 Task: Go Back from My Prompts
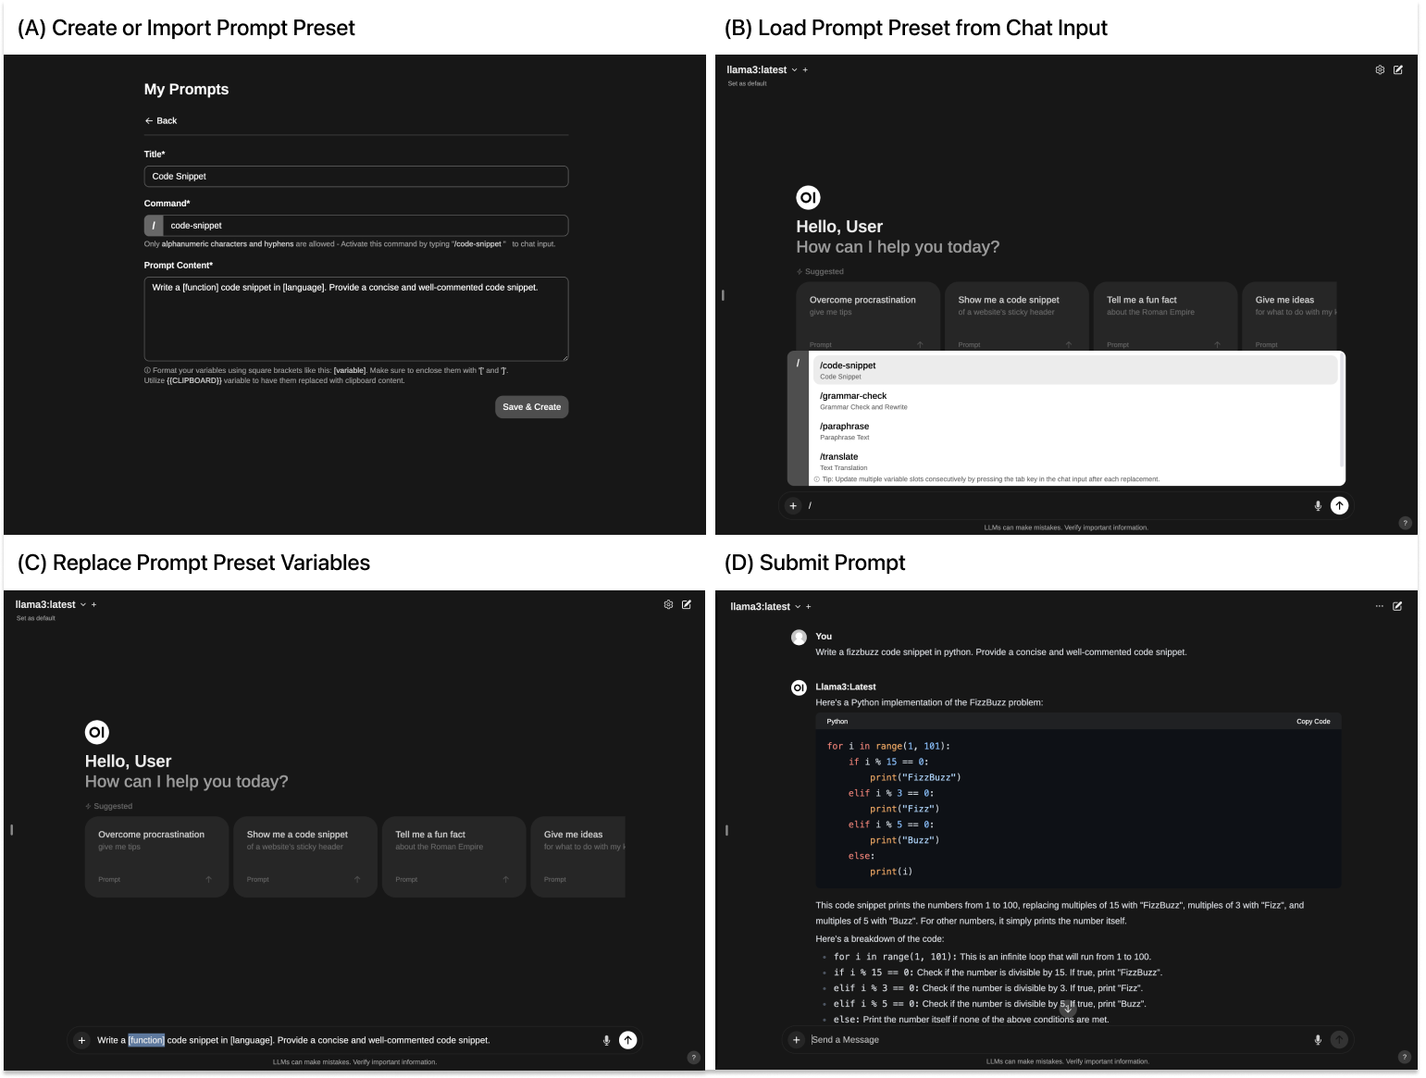click(161, 121)
